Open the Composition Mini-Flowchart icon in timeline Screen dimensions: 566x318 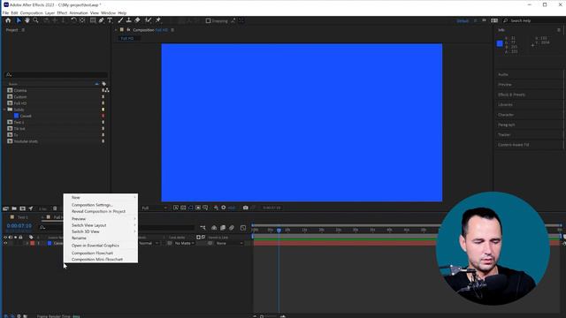203,228
